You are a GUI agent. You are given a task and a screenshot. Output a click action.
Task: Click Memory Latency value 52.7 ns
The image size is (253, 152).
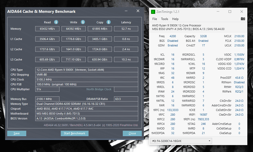coord(126,29)
